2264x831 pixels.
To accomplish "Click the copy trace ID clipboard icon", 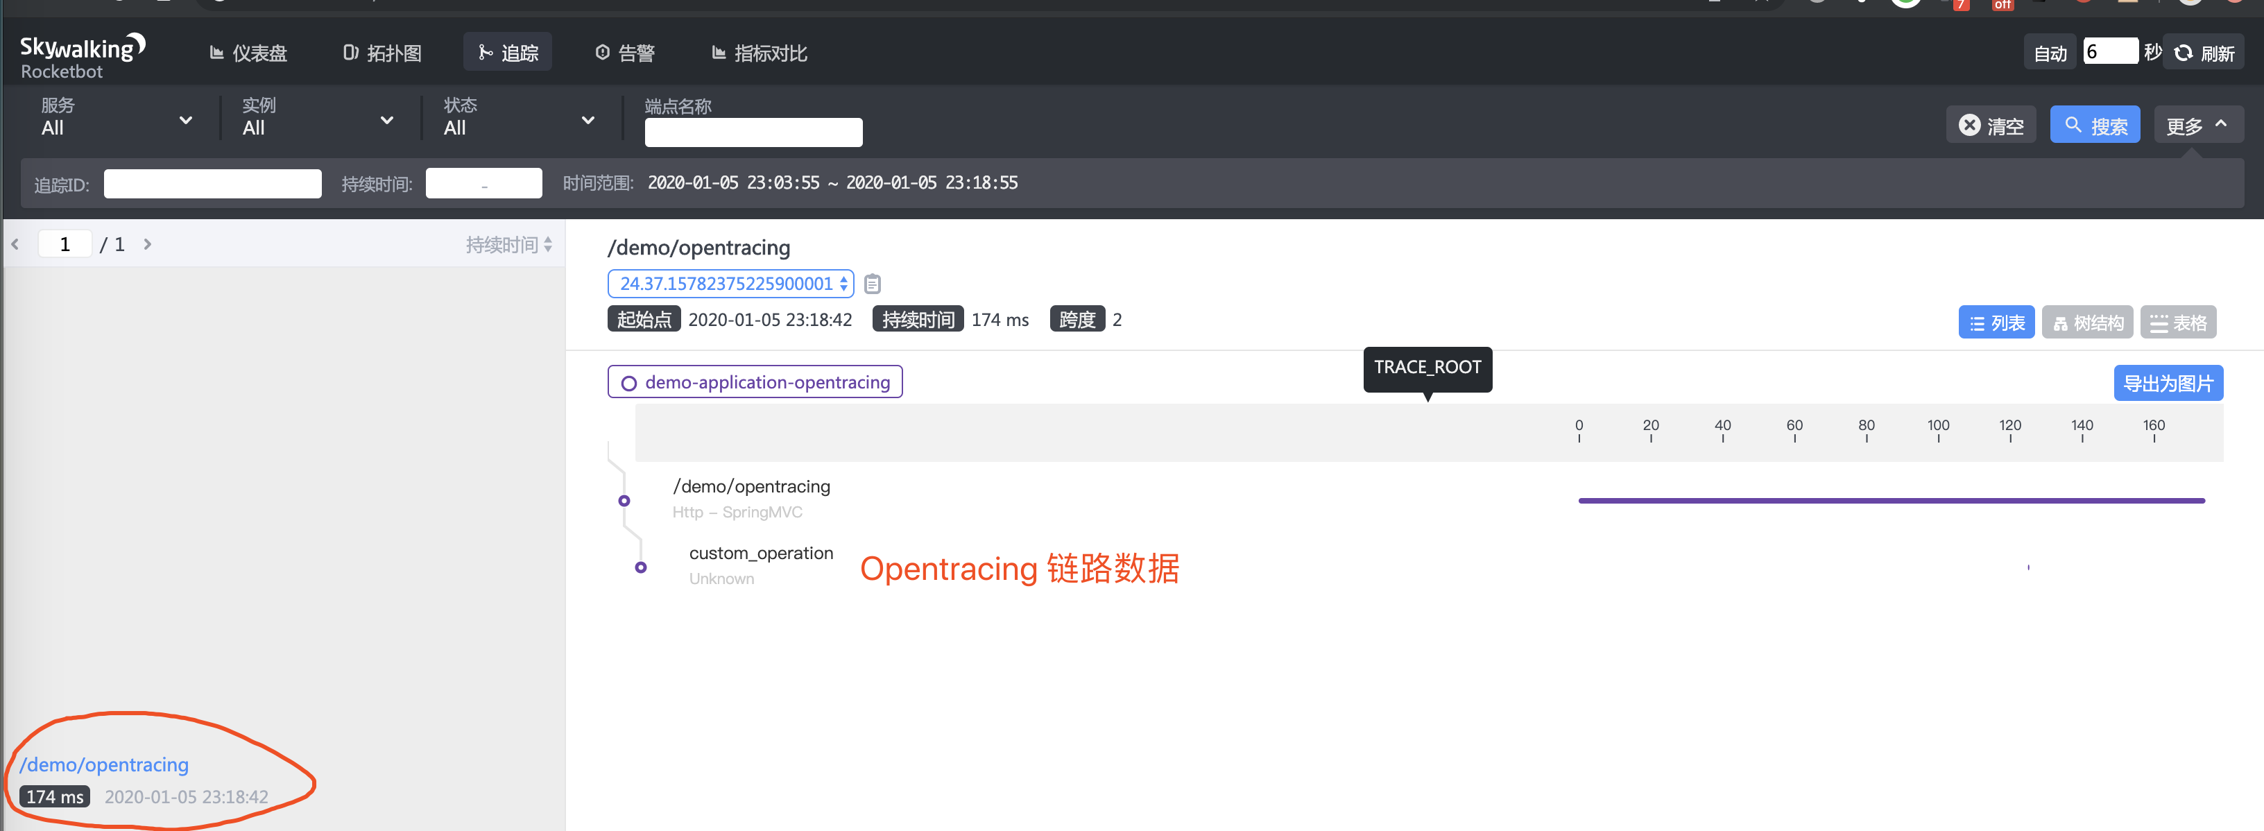I will (872, 284).
